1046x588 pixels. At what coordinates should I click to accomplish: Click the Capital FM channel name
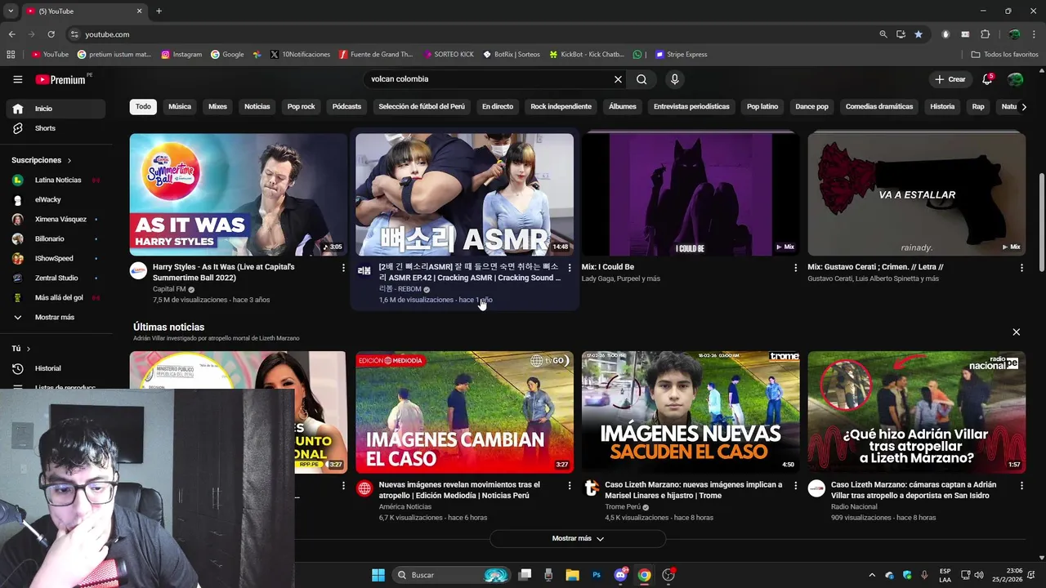169,289
